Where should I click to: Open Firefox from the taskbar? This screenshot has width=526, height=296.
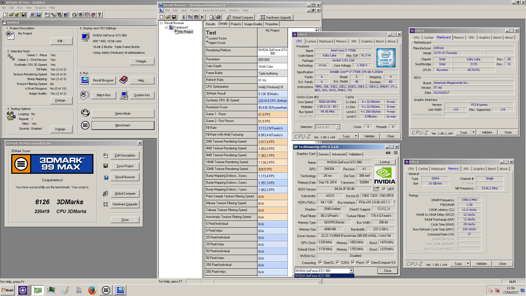(92, 290)
